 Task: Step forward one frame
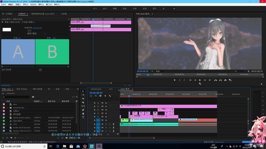tap(205, 80)
